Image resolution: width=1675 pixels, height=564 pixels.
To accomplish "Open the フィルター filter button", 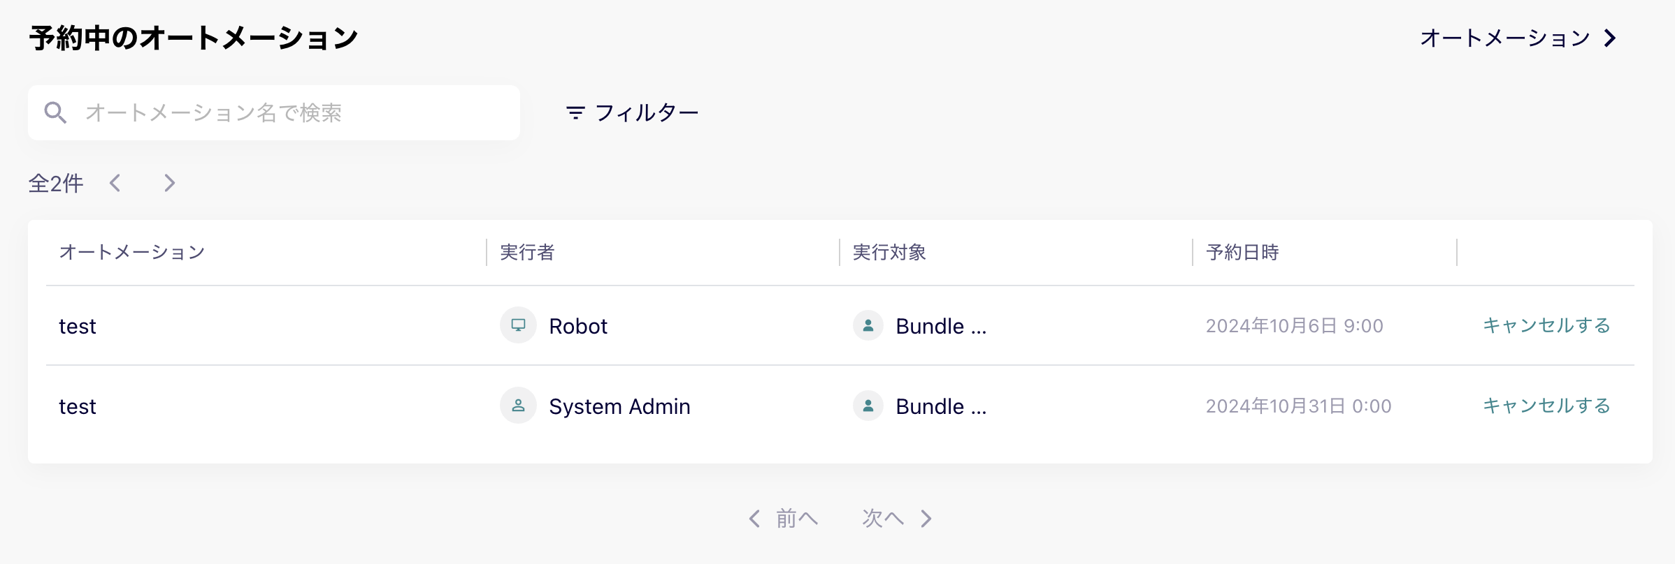I will click(632, 112).
